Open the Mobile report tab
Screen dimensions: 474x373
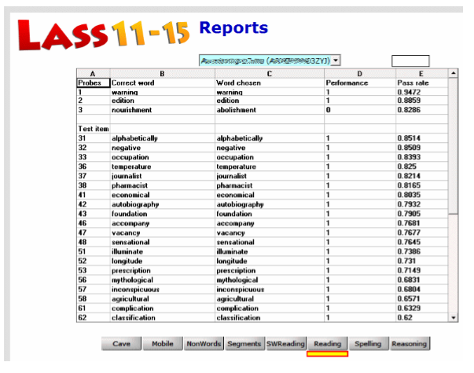[163, 344]
